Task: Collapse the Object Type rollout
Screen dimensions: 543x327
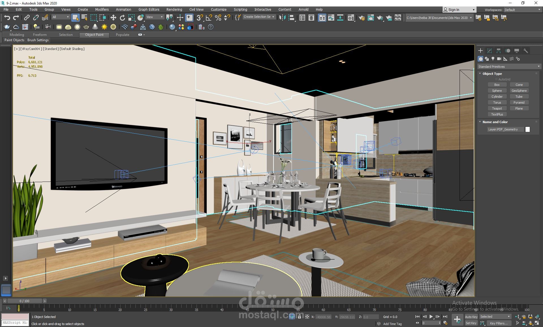Action: (492, 74)
